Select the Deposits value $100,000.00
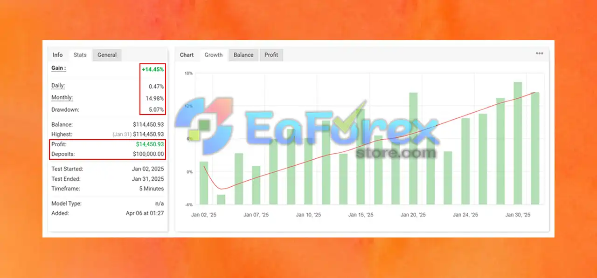Viewport: 597px width, 278px height. [x=148, y=154]
